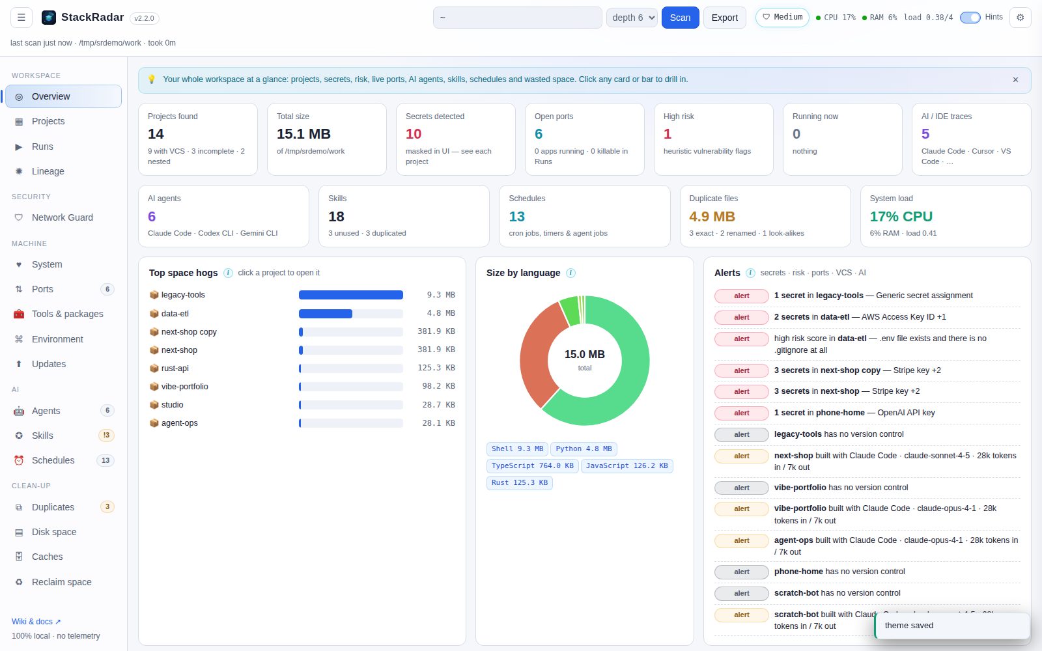Image resolution: width=1042 pixels, height=651 pixels.
Task: Click the Tools & packages toolbox icon
Action: (x=19, y=314)
